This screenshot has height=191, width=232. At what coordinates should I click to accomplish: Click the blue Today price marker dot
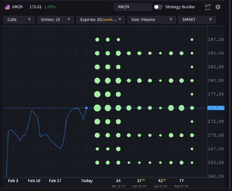coord(86,108)
